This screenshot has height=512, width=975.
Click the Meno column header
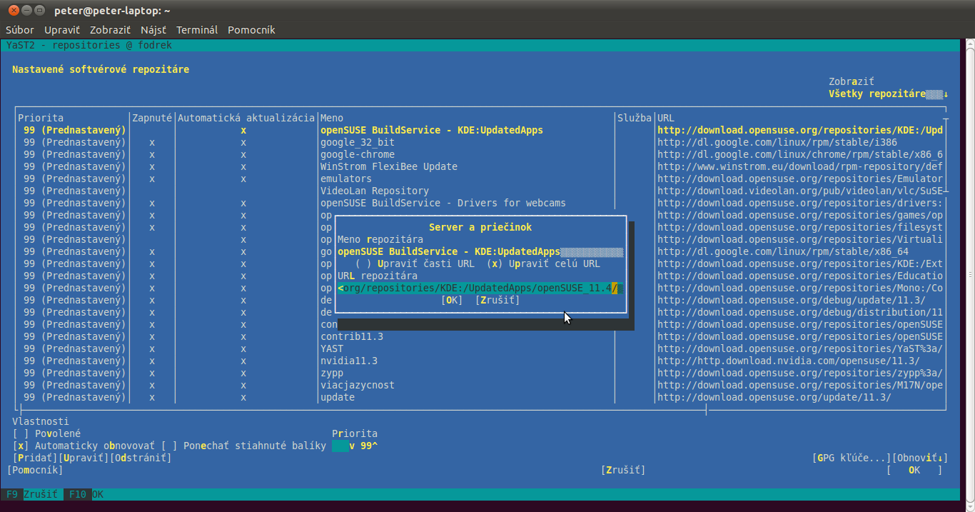tap(332, 118)
